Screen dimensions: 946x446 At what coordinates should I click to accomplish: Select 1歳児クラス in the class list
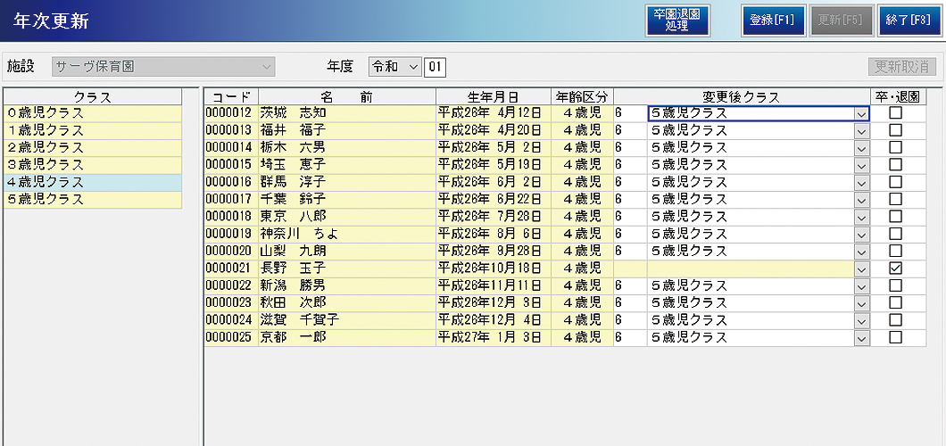(x=93, y=130)
